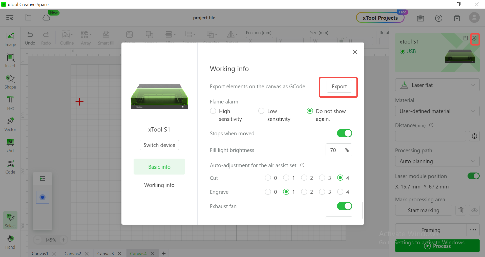
Task: Close the device settings dialog
Action: point(355,52)
